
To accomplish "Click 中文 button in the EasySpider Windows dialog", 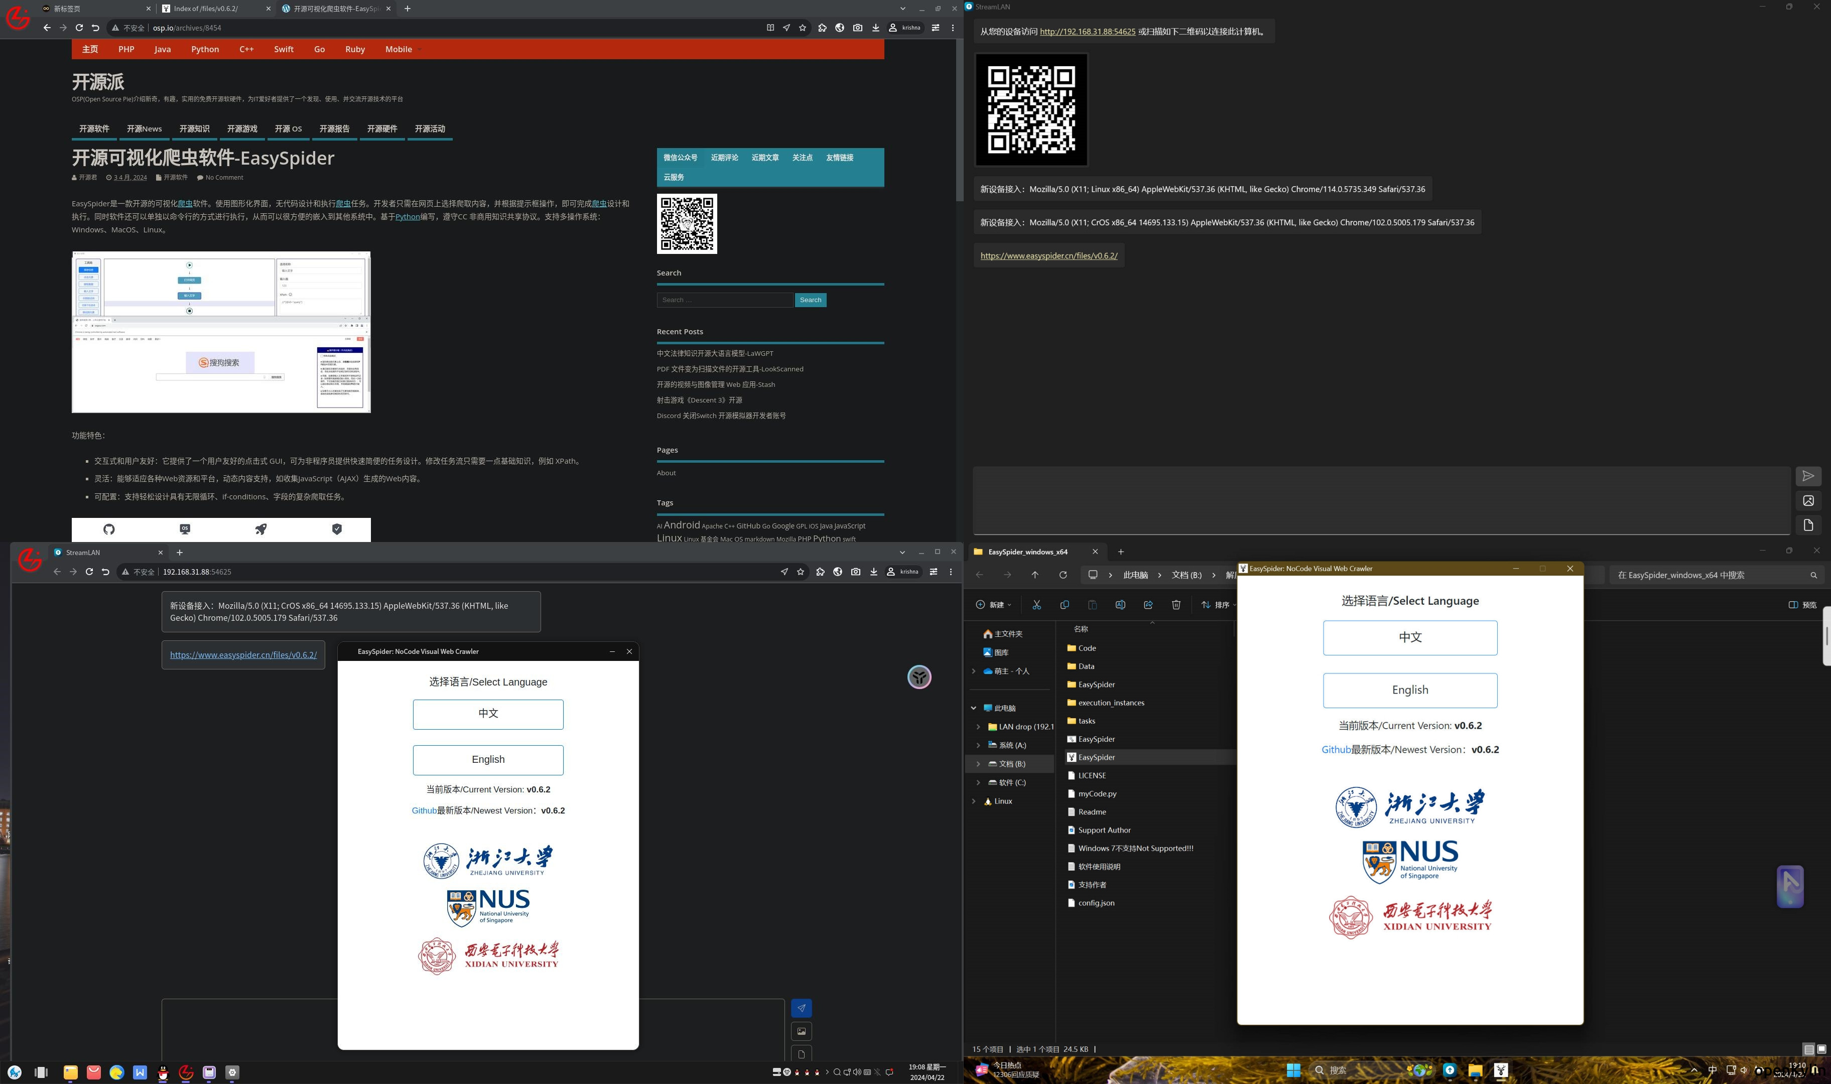I will point(1410,638).
